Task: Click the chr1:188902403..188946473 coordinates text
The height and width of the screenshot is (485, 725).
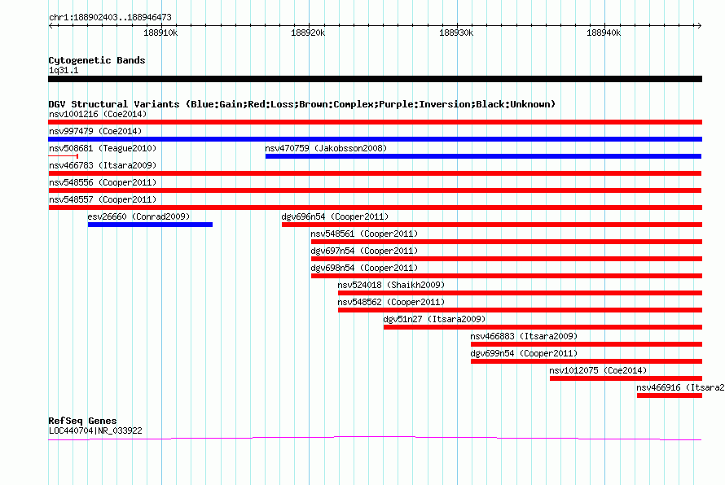Action: coord(111,18)
